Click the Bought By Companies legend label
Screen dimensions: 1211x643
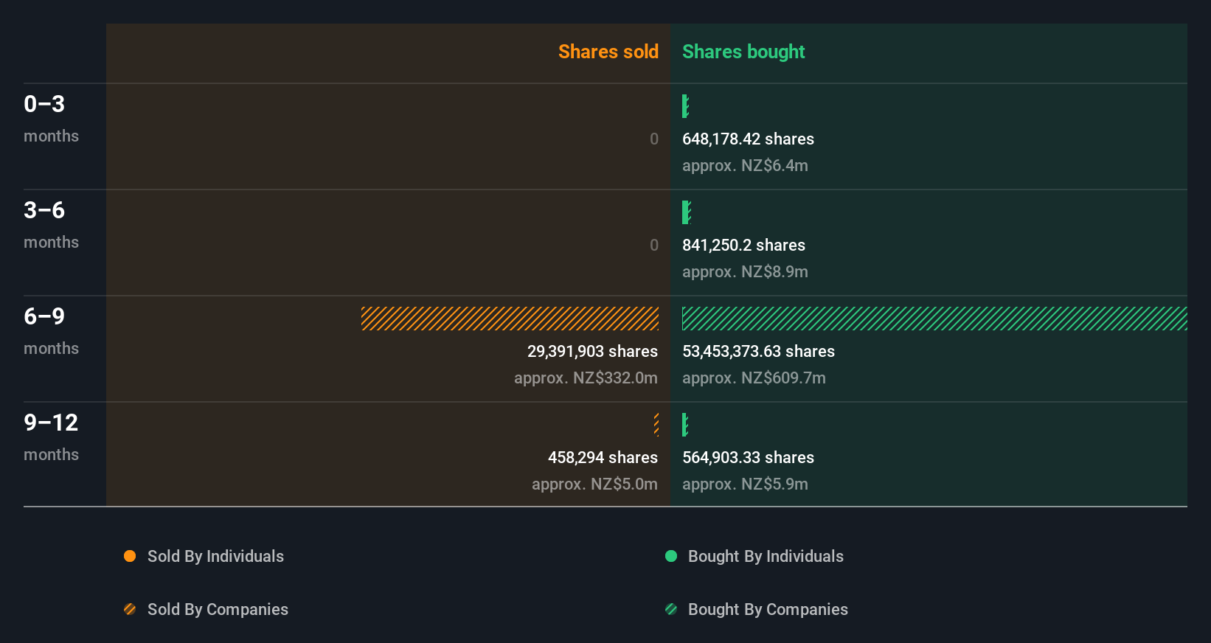768,610
